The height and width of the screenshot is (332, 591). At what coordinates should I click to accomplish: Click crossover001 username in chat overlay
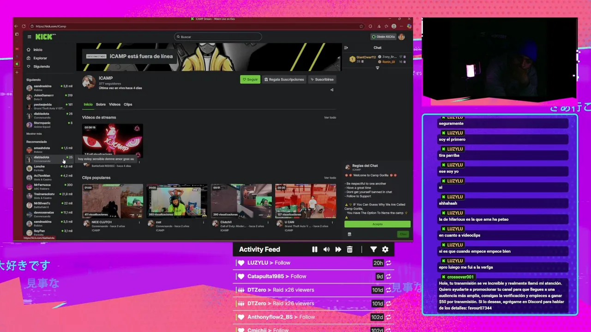[x=460, y=277]
